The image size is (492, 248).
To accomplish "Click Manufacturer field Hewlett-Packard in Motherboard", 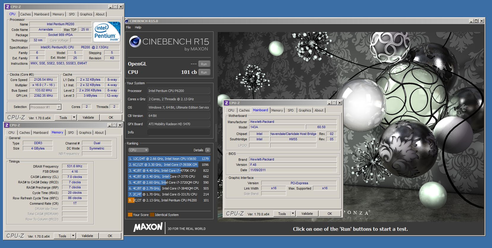I will (293, 122).
